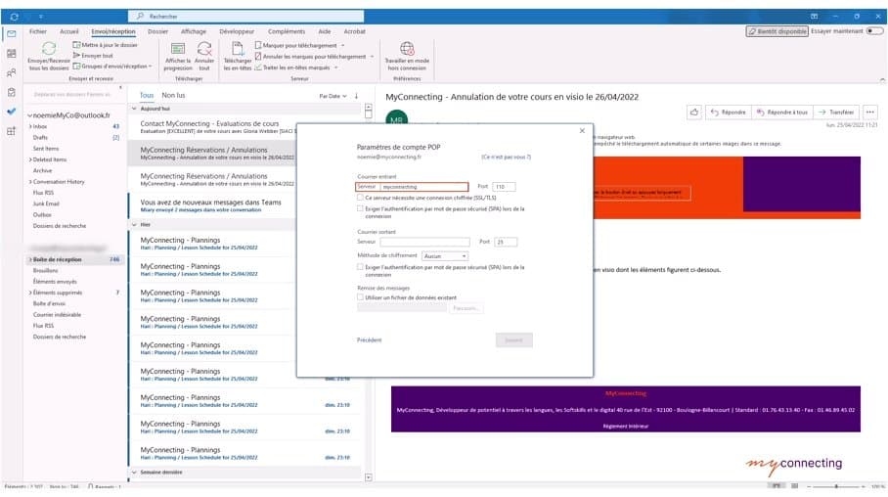Click sync refresh icon in title bar
Image resolution: width=888 pixels, height=497 pixels.
tap(14, 17)
